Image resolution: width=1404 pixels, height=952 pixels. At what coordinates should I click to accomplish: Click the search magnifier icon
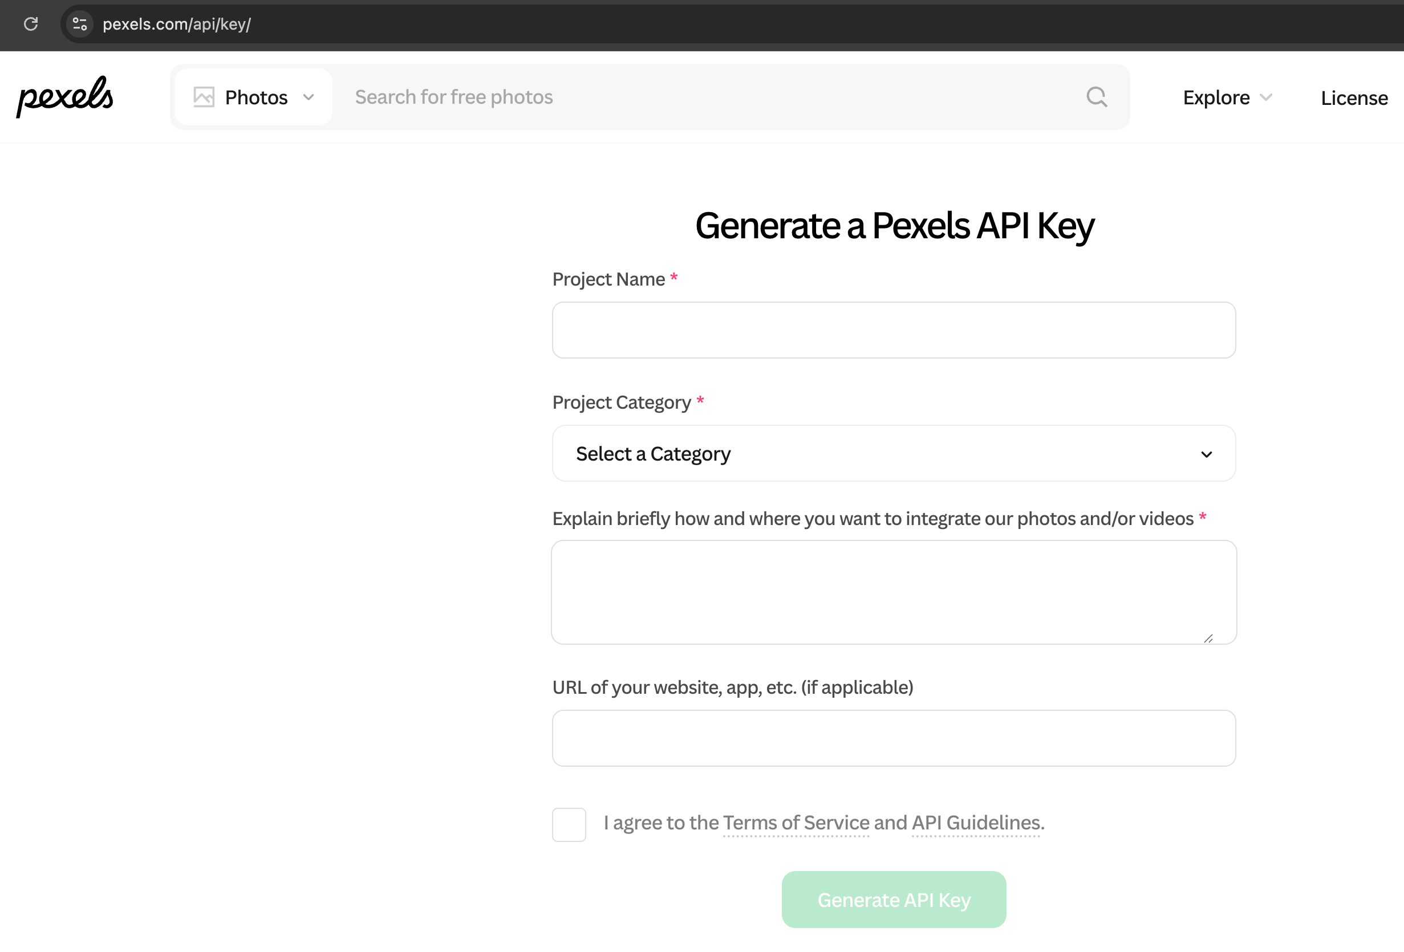(x=1097, y=97)
